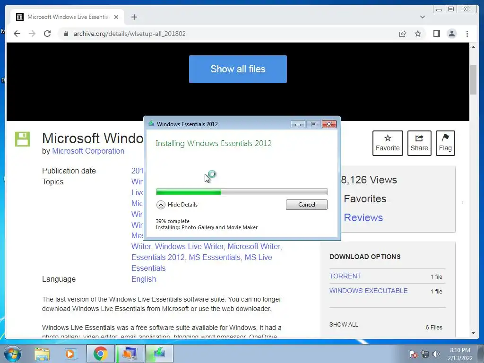Click the volume speaker tray icon
Image resolution: width=484 pixels, height=363 pixels.
point(436,354)
